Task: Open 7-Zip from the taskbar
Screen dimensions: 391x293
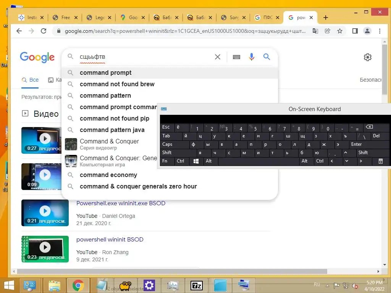Action: click(x=196, y=285)
